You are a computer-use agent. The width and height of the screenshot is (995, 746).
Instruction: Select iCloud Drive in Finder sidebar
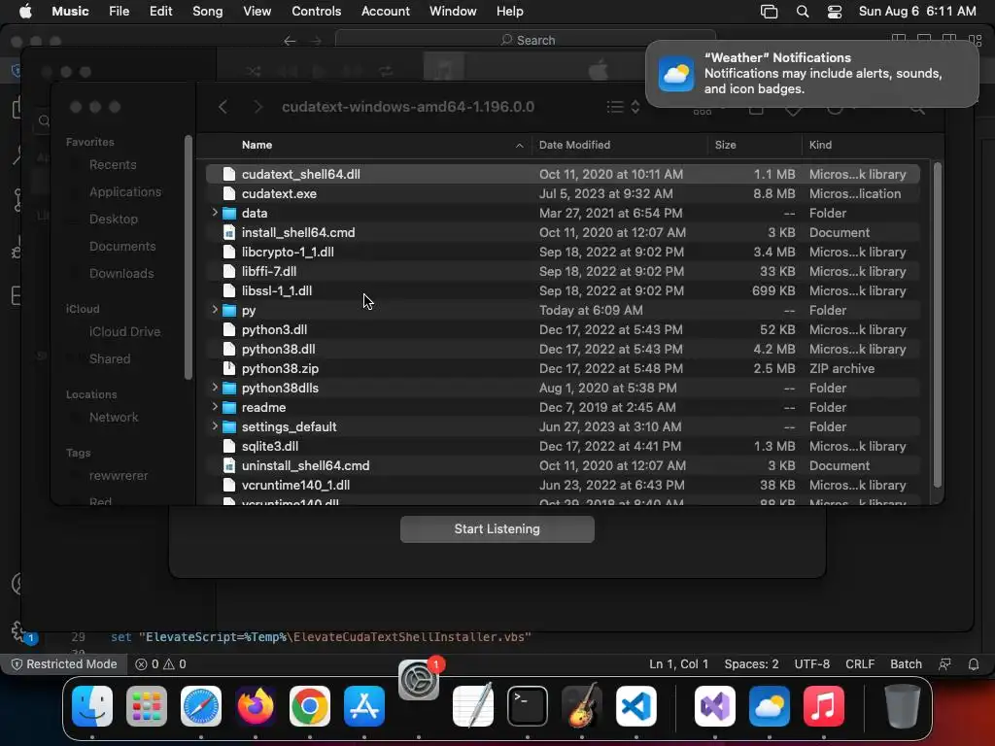click(x=124, y=332)
